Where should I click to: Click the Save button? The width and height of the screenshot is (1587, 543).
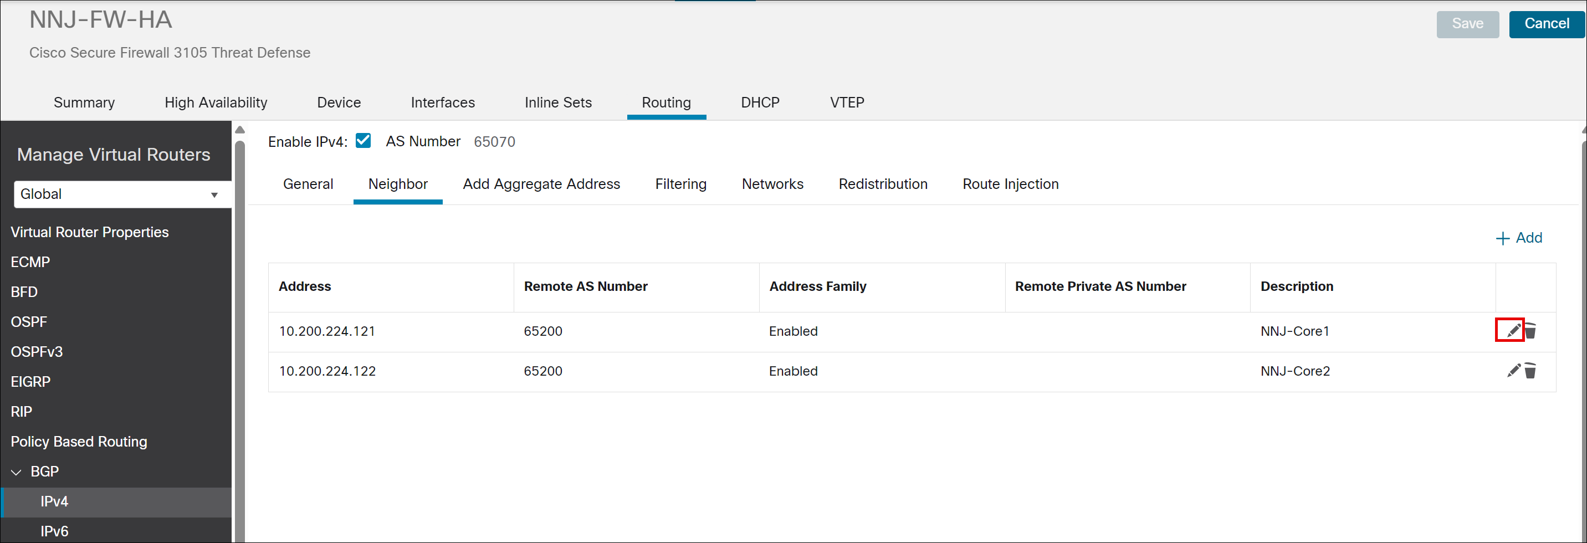[1467, 24]
